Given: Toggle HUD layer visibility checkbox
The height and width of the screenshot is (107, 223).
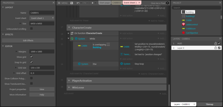Looking at the screenshot, I should pos(219,43).
